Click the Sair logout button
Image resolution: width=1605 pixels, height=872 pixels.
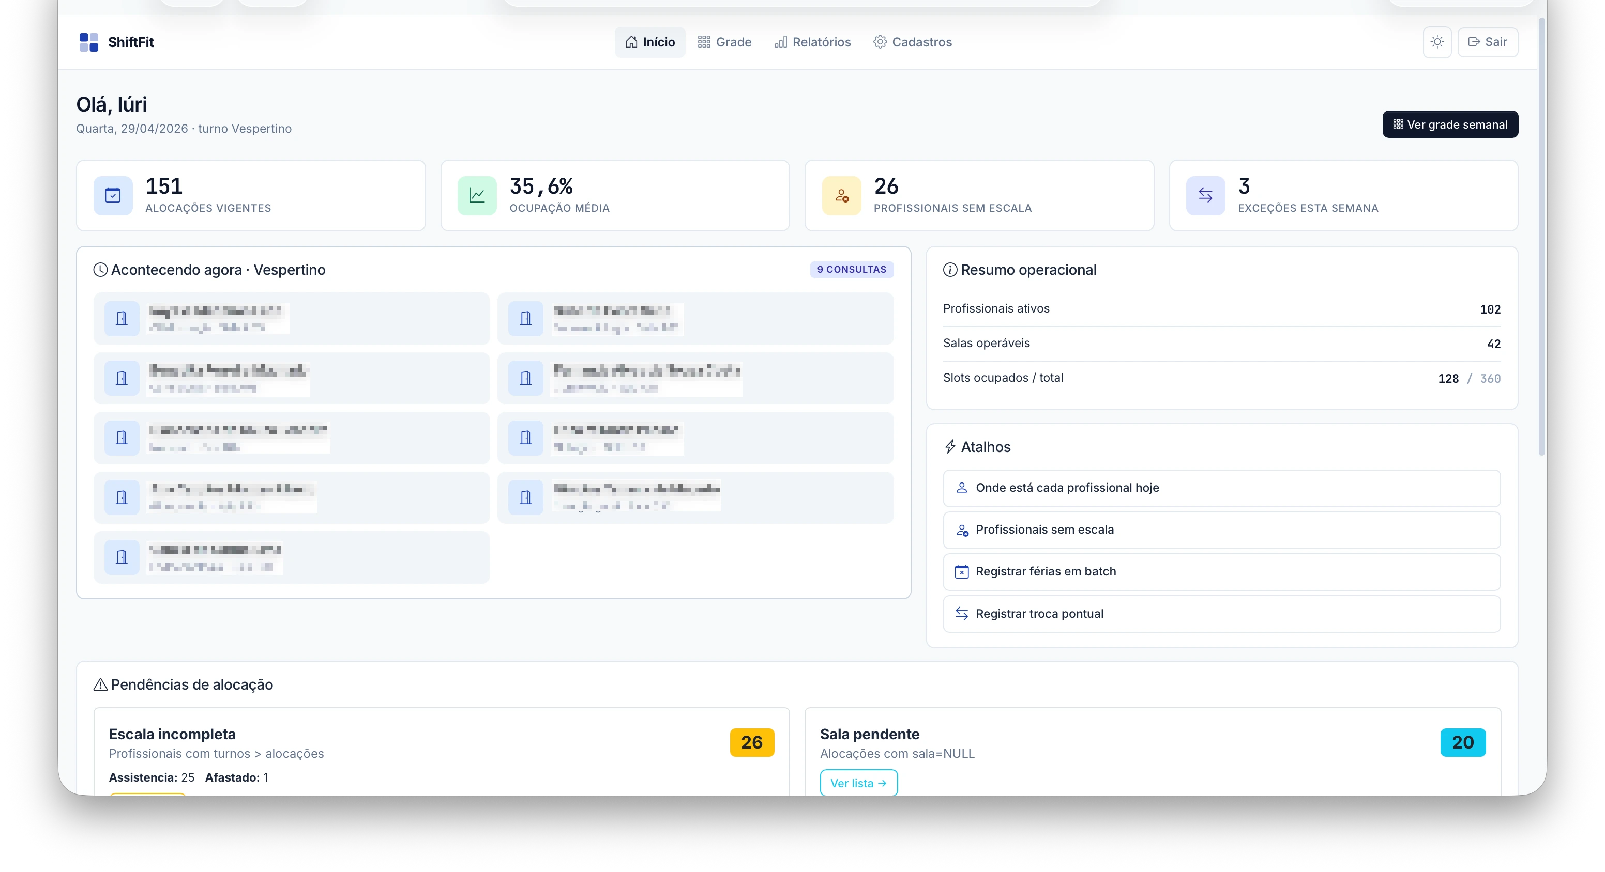pyautogui.click(x=1487, y=42)
